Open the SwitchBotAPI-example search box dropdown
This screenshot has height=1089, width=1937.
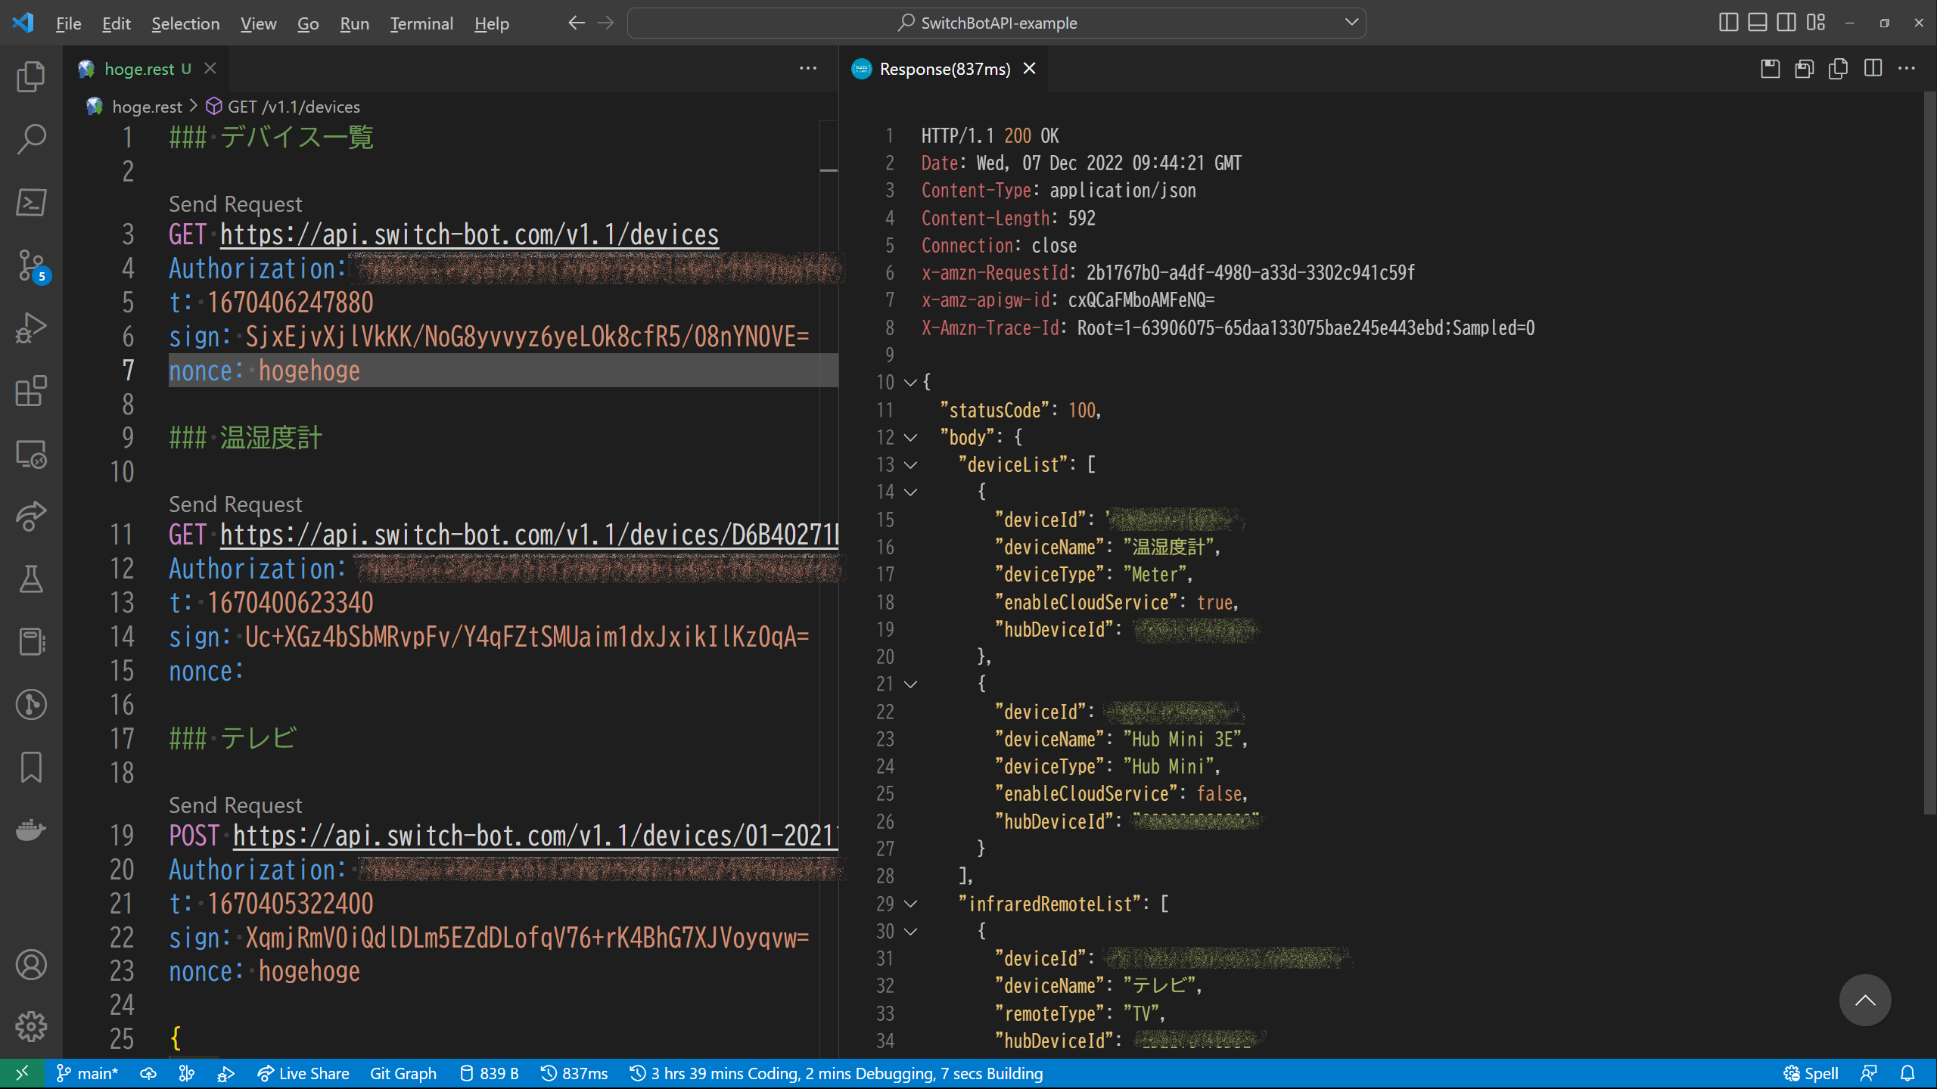(x=1351, y=23)
